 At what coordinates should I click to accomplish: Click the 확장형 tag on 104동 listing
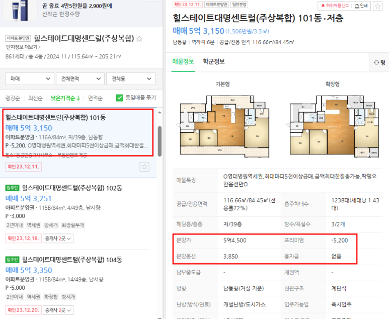[x=51, y=297]
